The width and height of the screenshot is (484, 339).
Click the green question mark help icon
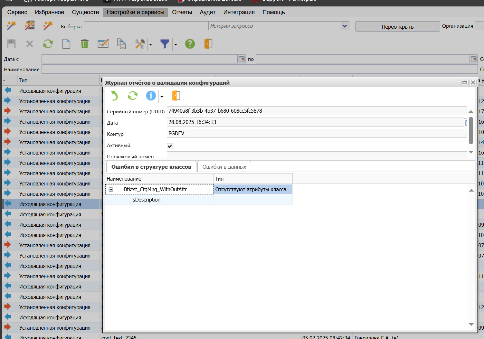(x=190, y=44)
